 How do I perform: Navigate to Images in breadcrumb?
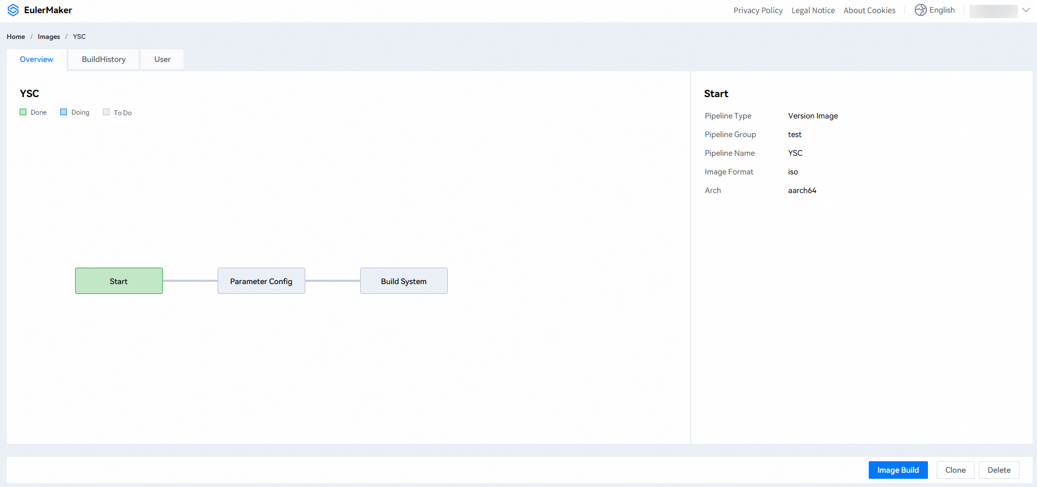point(49,37)
